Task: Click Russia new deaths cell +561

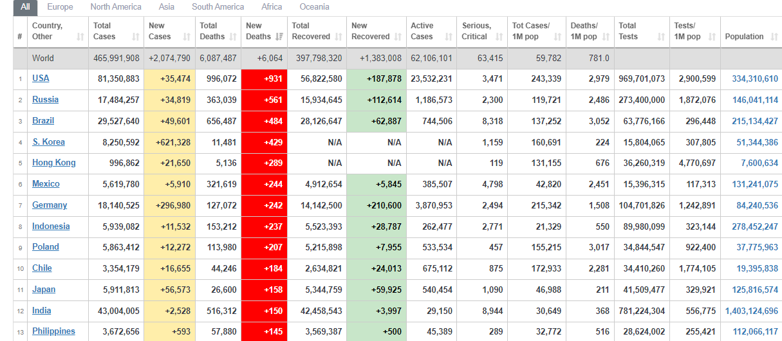Action: 264,100
